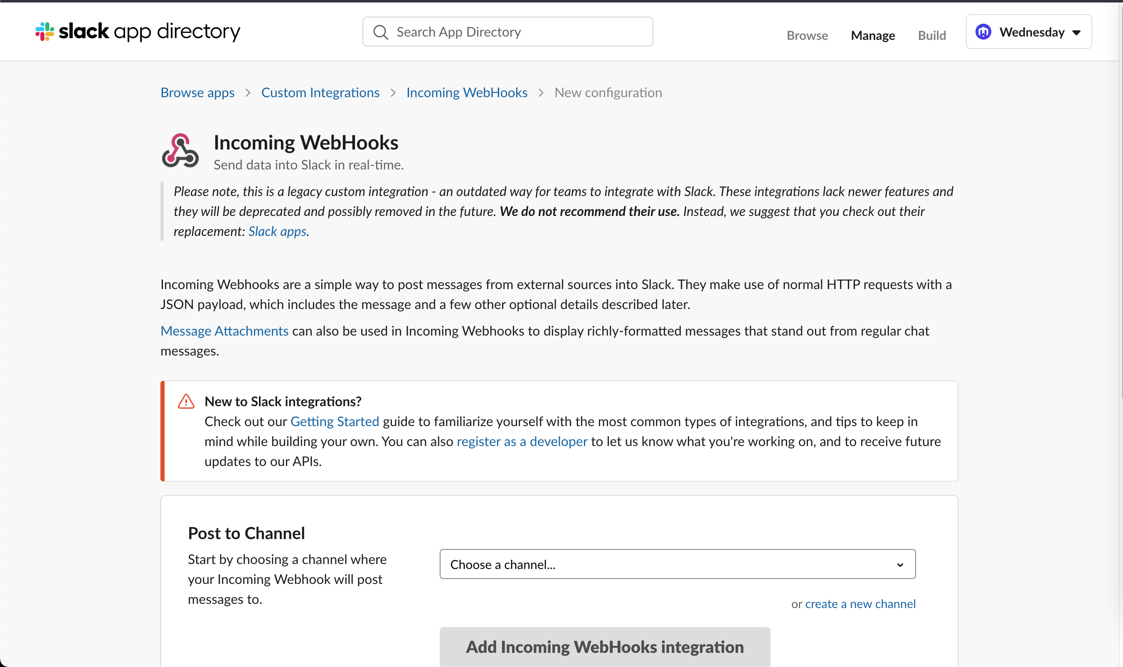The image size is (1123, 667).
Task: Click the New configuration breadcrumb text
Action: coord(608,93)
